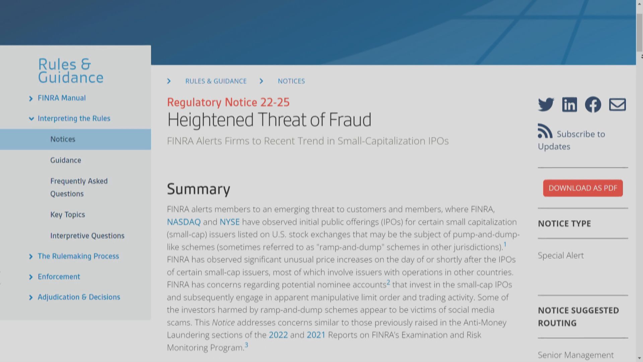643x362 pixels.
Task: Expand the FINRA Manual section
Action: coord(31,99)
